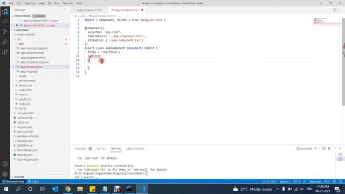Click errors and warnings status indicator
The height and width of the screenshot is (194, 345).
pos(33,182)
